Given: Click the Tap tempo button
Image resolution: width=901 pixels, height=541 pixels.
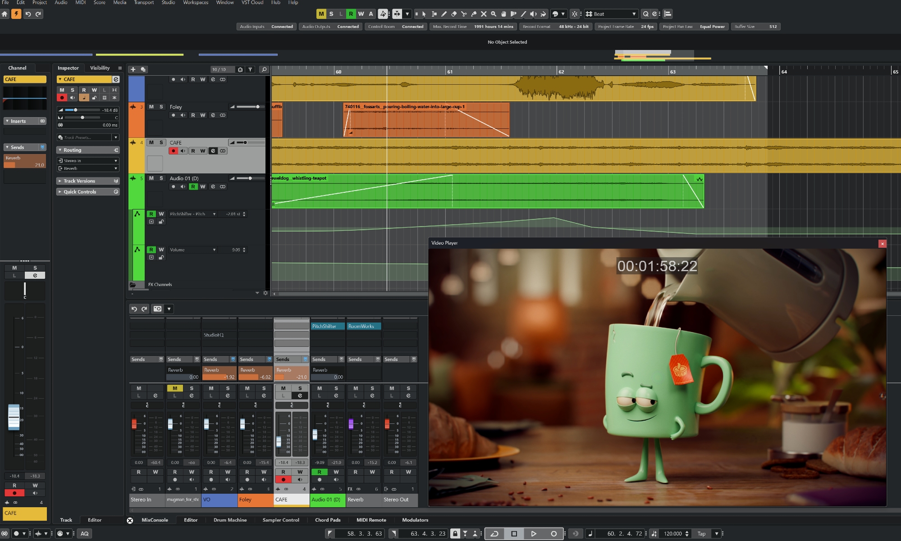Looking at the screenshot, I should [x=701, y=533].
